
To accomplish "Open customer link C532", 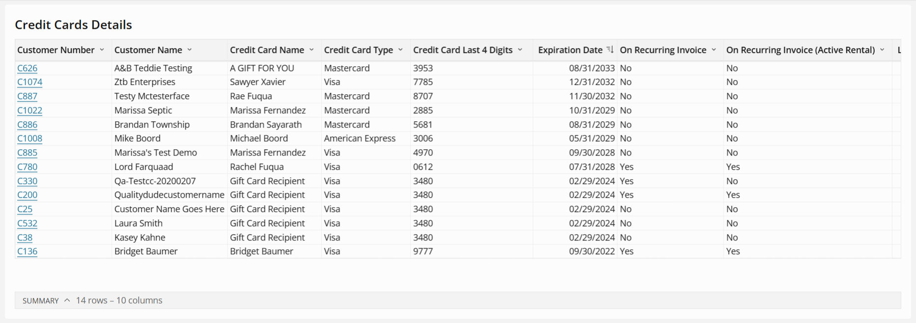I will coord(27,223).
